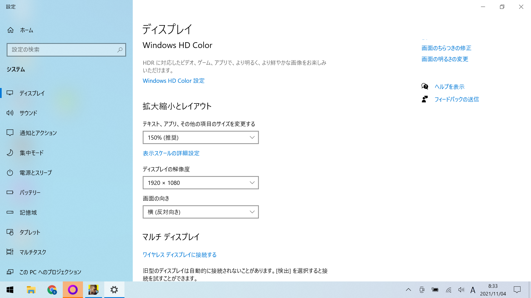This screenshot has height=298, width=531.
Task: Select Notifications and Actions menu item
Action: point(38,133)
